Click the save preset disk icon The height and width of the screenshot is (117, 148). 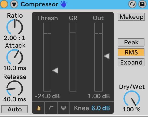coord(142,4)
